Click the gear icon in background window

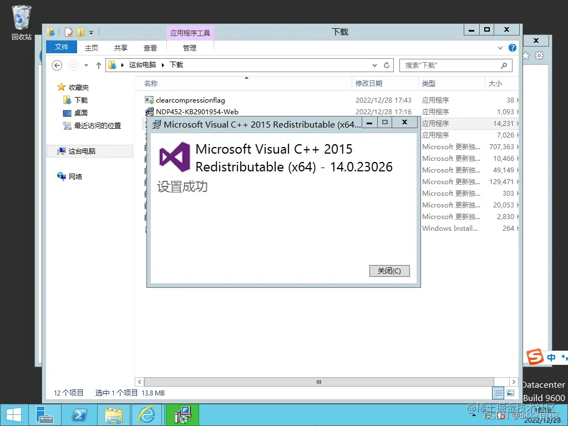click(x=539, y=55)
